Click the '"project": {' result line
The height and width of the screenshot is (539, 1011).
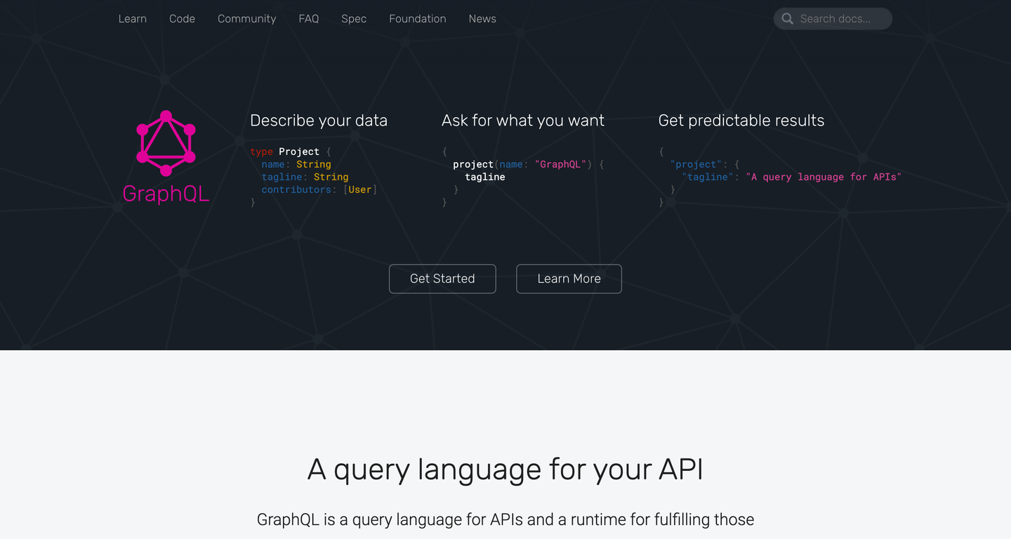click(705, 164)
